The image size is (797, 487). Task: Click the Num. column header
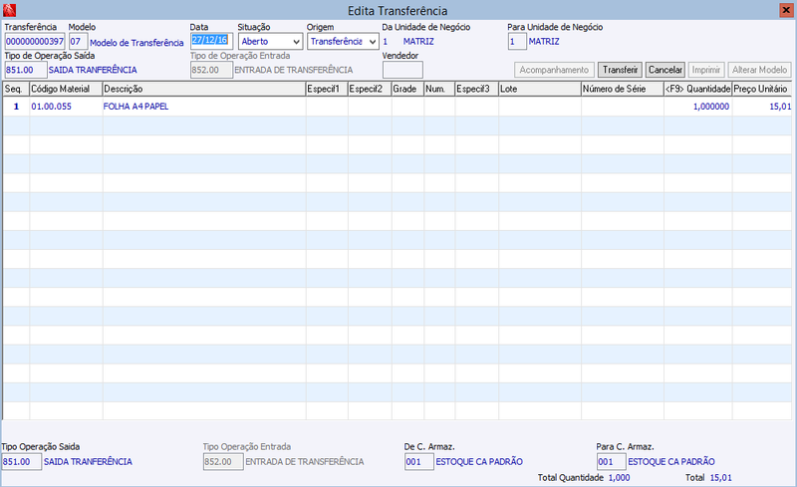(x=439, y=89)
